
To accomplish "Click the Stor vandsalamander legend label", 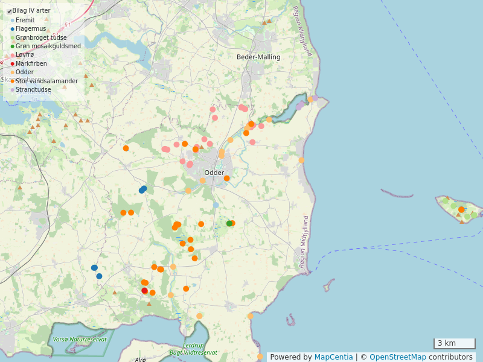I will (x=46, y=81).
